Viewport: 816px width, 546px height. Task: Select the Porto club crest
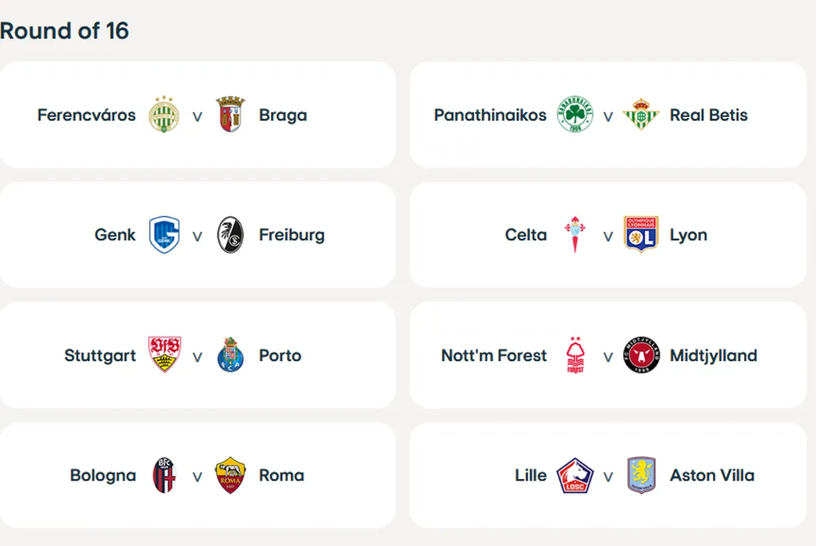[230, 355]
